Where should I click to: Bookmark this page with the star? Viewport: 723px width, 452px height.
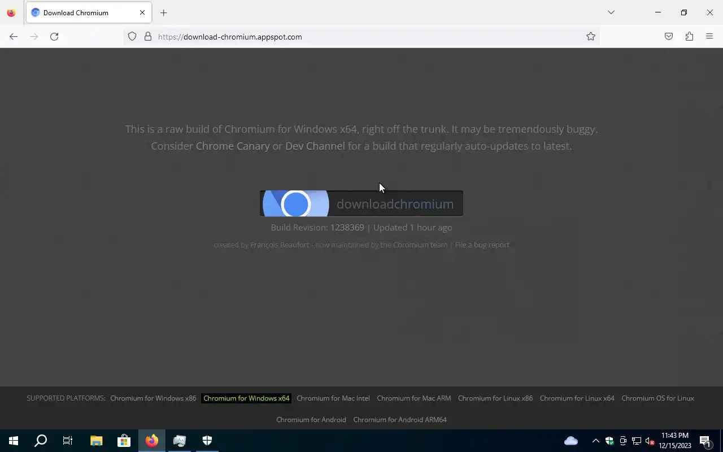pyautogui.click(x=591, y=37)
